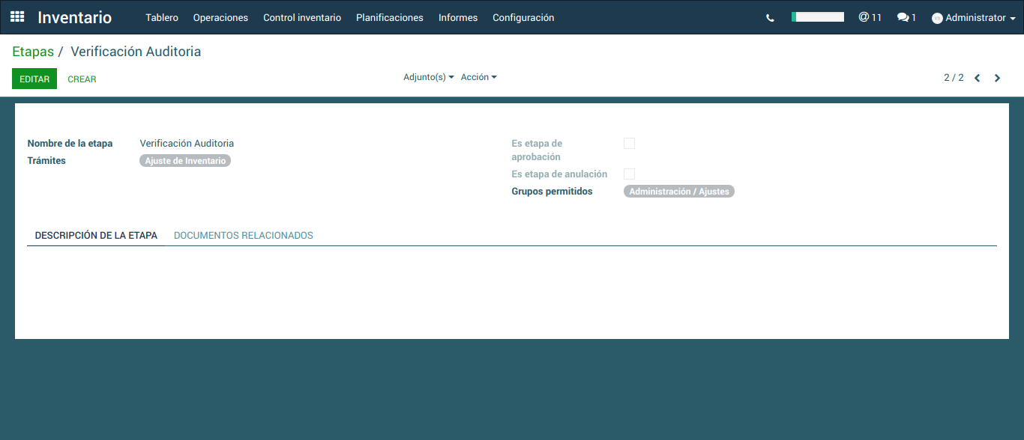Screen dimensions: 1024x440
Task: Open the Configuración menu
Action: [x=523, y=17]
